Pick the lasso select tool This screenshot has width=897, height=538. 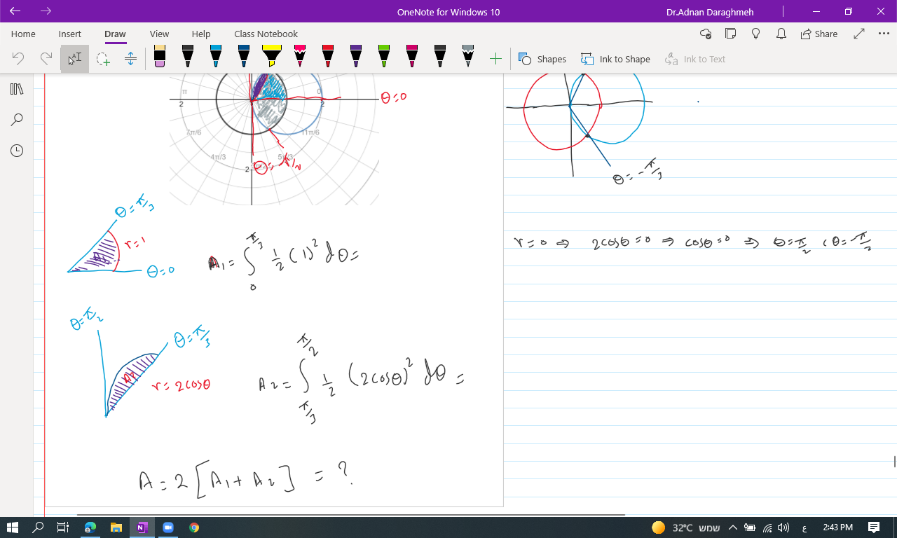click(x=103, y=59)
